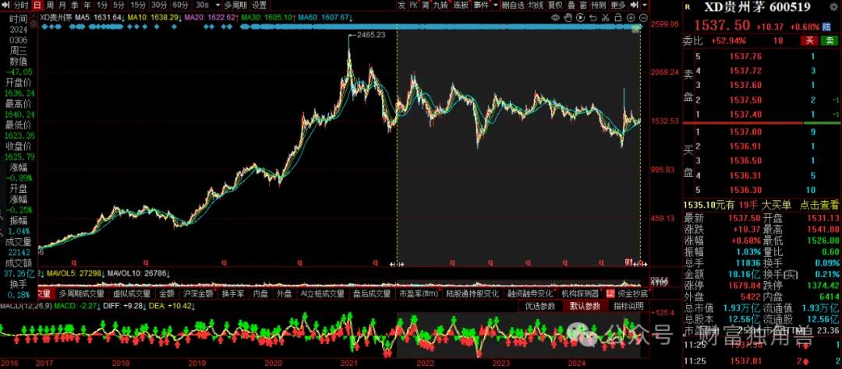Open the 多周期 multi-period view
This screenshot has width=842, height=369.
coord(235,5)
